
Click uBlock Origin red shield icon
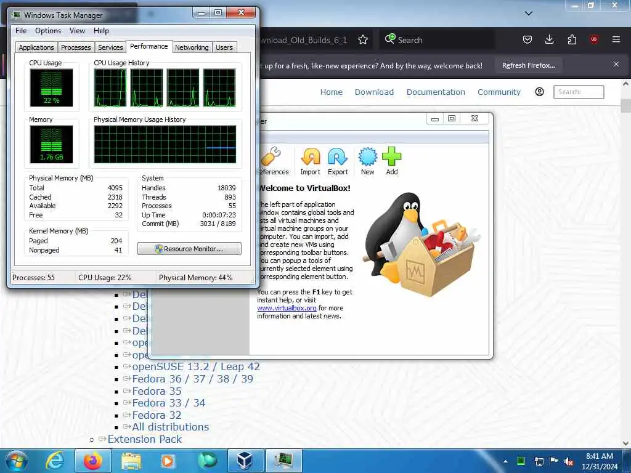[594, 39]
